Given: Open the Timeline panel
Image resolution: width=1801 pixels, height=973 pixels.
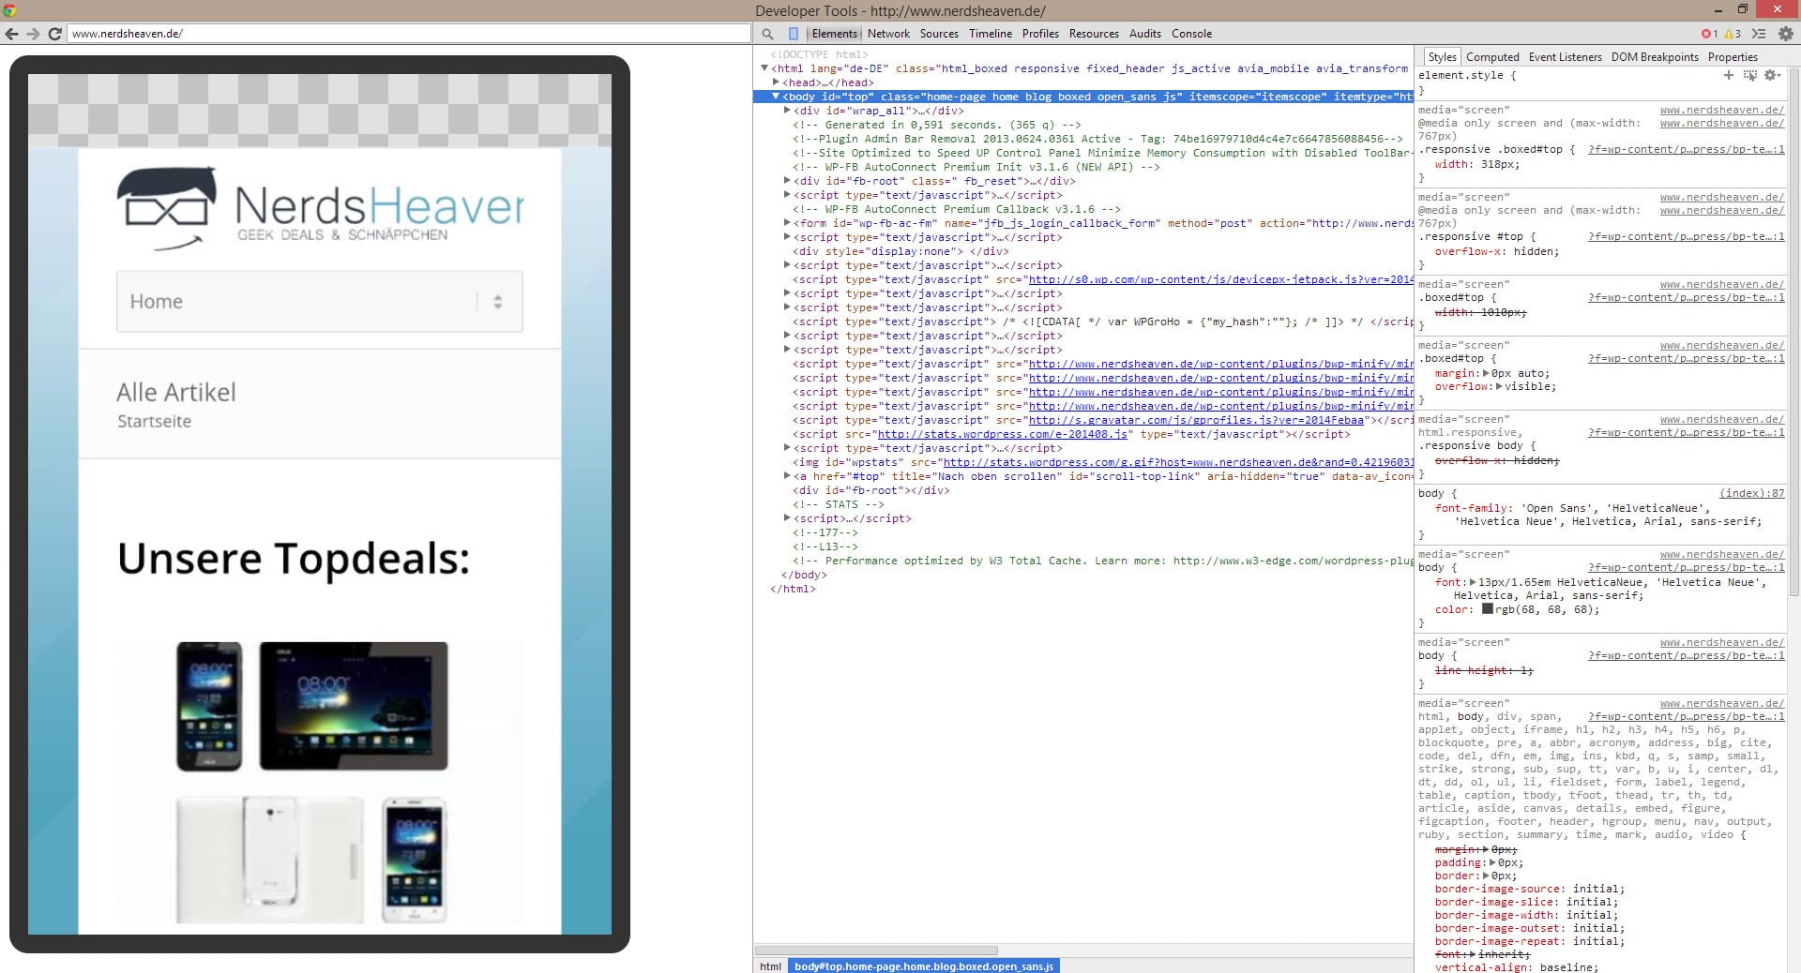Looking at the screenshot, I should point(991,34).
